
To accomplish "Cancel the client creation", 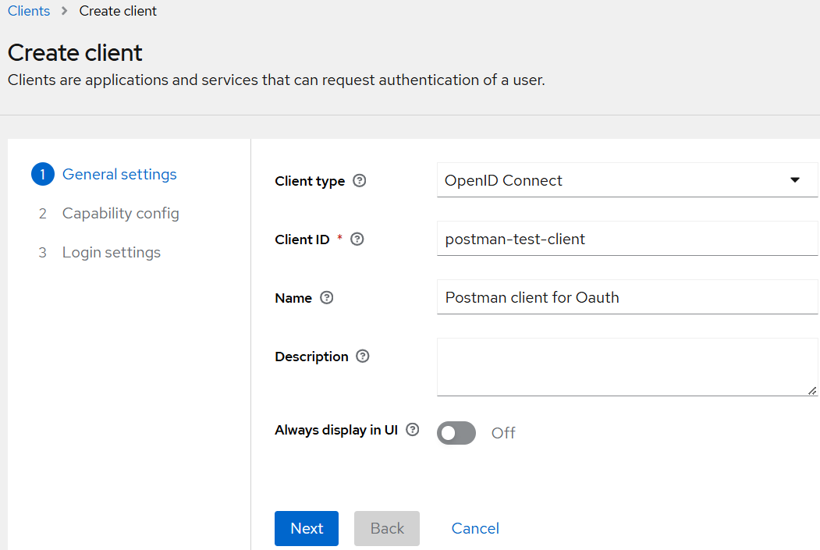I will coord(474,528).
